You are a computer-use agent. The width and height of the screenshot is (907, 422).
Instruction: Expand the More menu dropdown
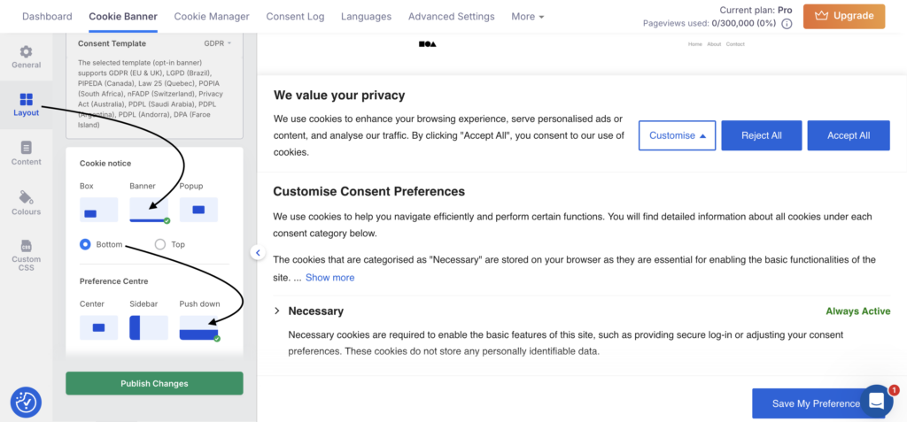[x=528, y=16]
